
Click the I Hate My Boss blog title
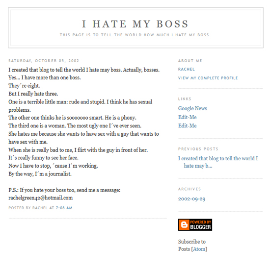(135, 24)
